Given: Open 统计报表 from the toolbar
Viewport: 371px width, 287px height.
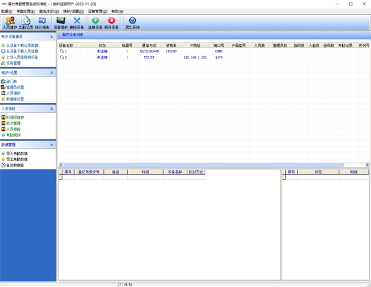Looking at the screenshot, I should pyautogui.click(x=43, y=23).
